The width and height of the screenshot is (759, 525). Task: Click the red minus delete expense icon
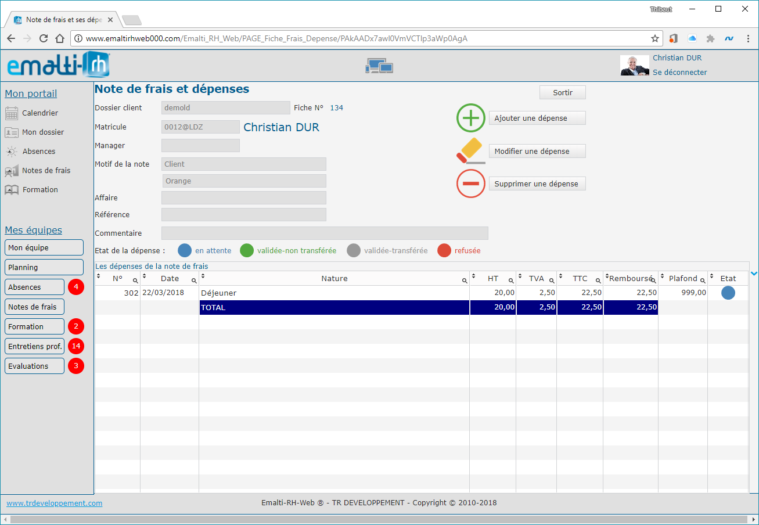pyautogui.click(x=470, y=184)
